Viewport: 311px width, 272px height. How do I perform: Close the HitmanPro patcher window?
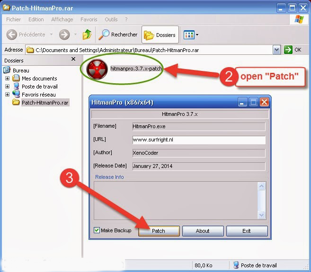coord(265,102)
